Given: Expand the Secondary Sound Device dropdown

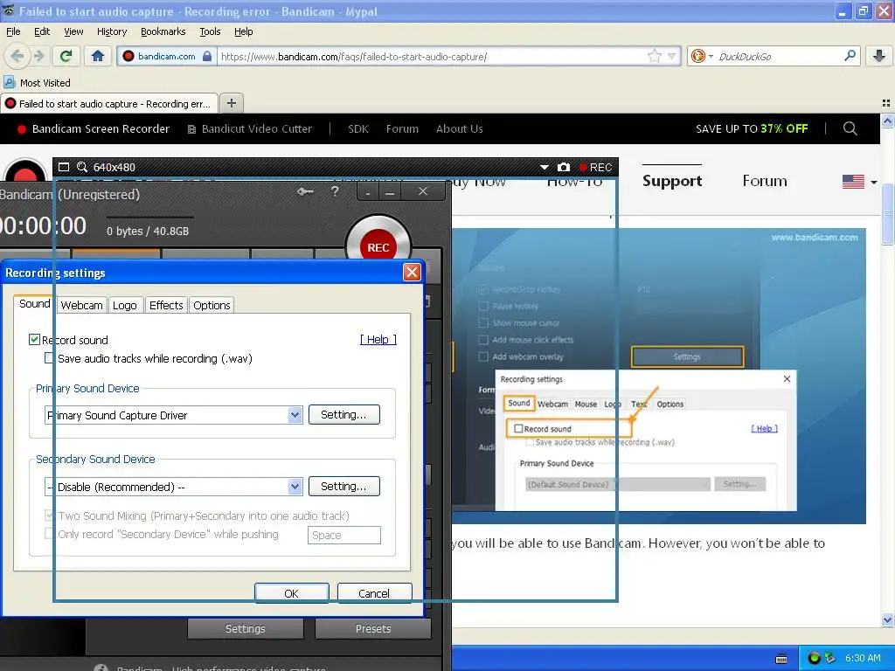Looking at the screenshot, I should point(295,487).
